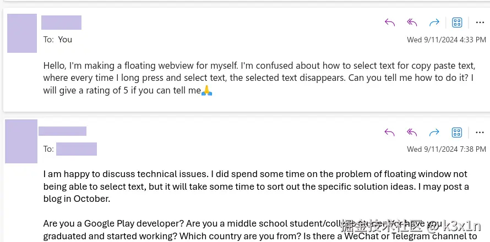Click the 'To: You' recipient line

58,40
